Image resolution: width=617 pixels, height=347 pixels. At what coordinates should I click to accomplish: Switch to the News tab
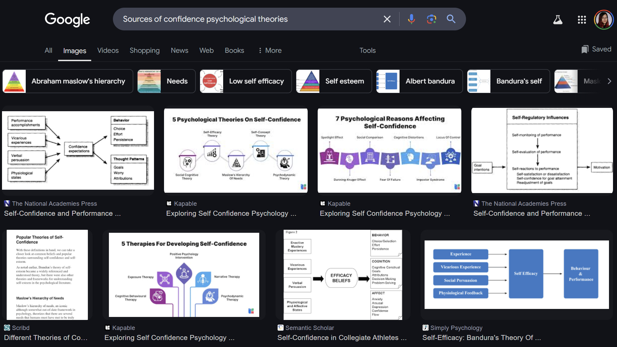click(179, 50)
